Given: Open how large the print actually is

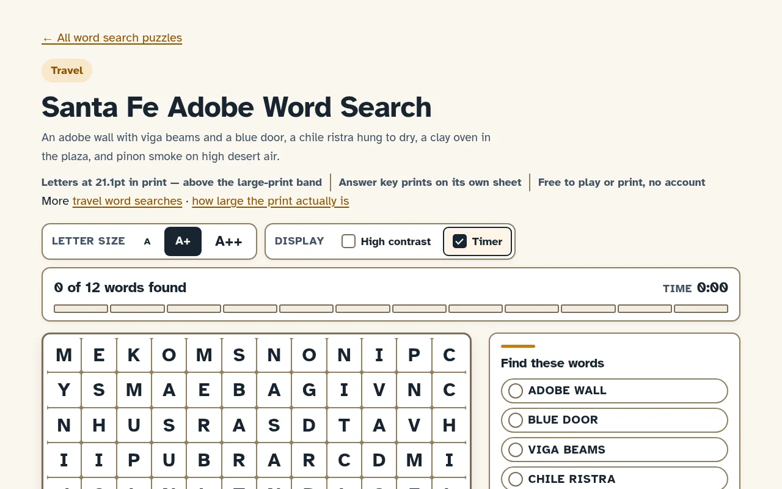Looking at the screenshot, I should (x=270, y=201).
